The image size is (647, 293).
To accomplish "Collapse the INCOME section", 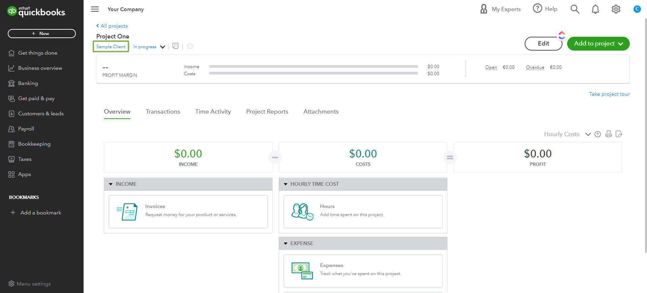I will pos(111,184).
